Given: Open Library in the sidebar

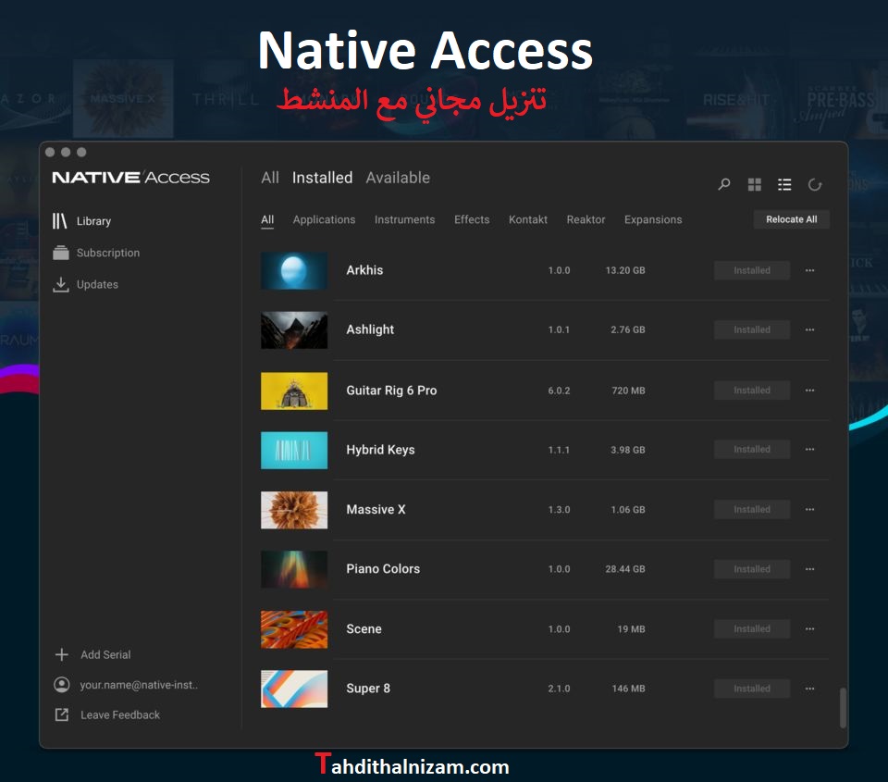Looking at the screenshot, I should pyautogui.click(x=82, y=221).
